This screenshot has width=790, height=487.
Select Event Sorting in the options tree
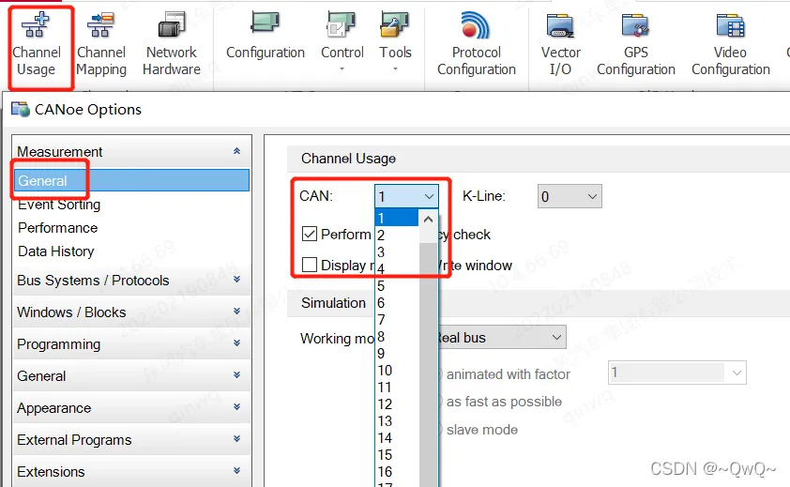point(59,205)
